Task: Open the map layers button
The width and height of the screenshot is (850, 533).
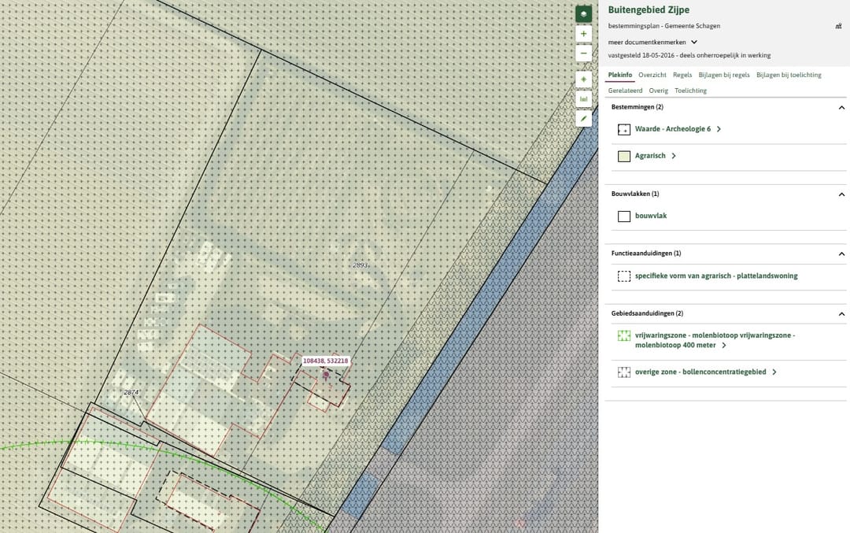Action: pos(583,14)
